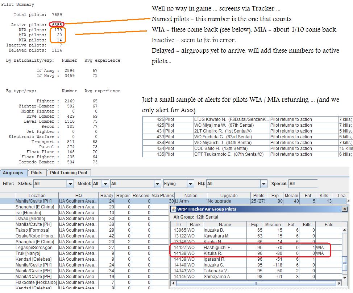Image resolution: width=353 pixels, height=293 pixels.
Task: Close the WitP Tracker Air Group Pilots window
Action: tap(344, 209)
